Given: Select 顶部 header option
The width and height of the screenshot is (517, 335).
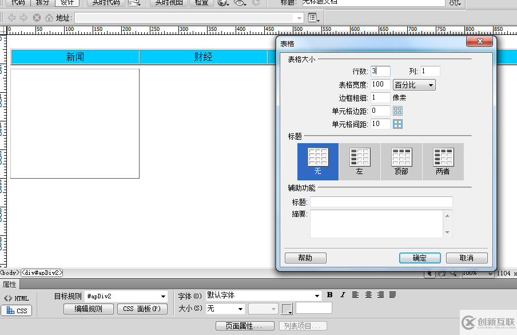Looking at the screenshot, I should 401,161.
